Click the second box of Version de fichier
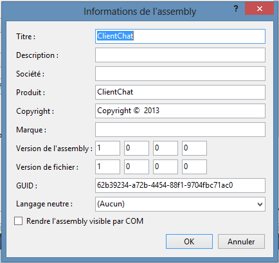This screenshot has height=263, width=279. 136,167
